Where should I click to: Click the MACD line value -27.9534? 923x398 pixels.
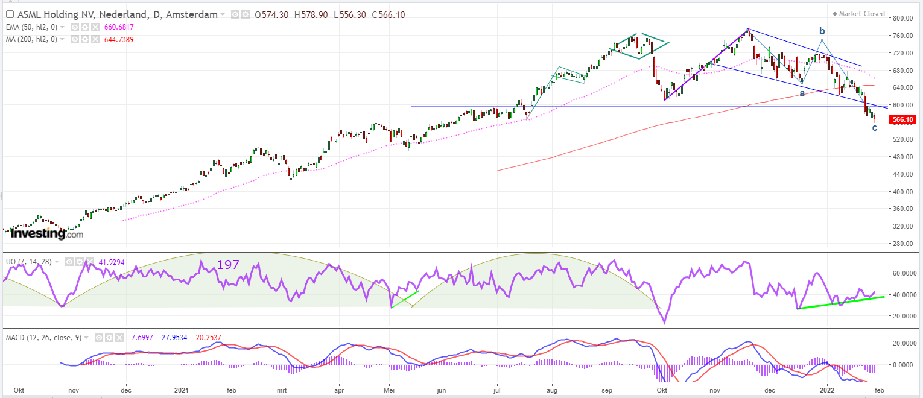173,338
